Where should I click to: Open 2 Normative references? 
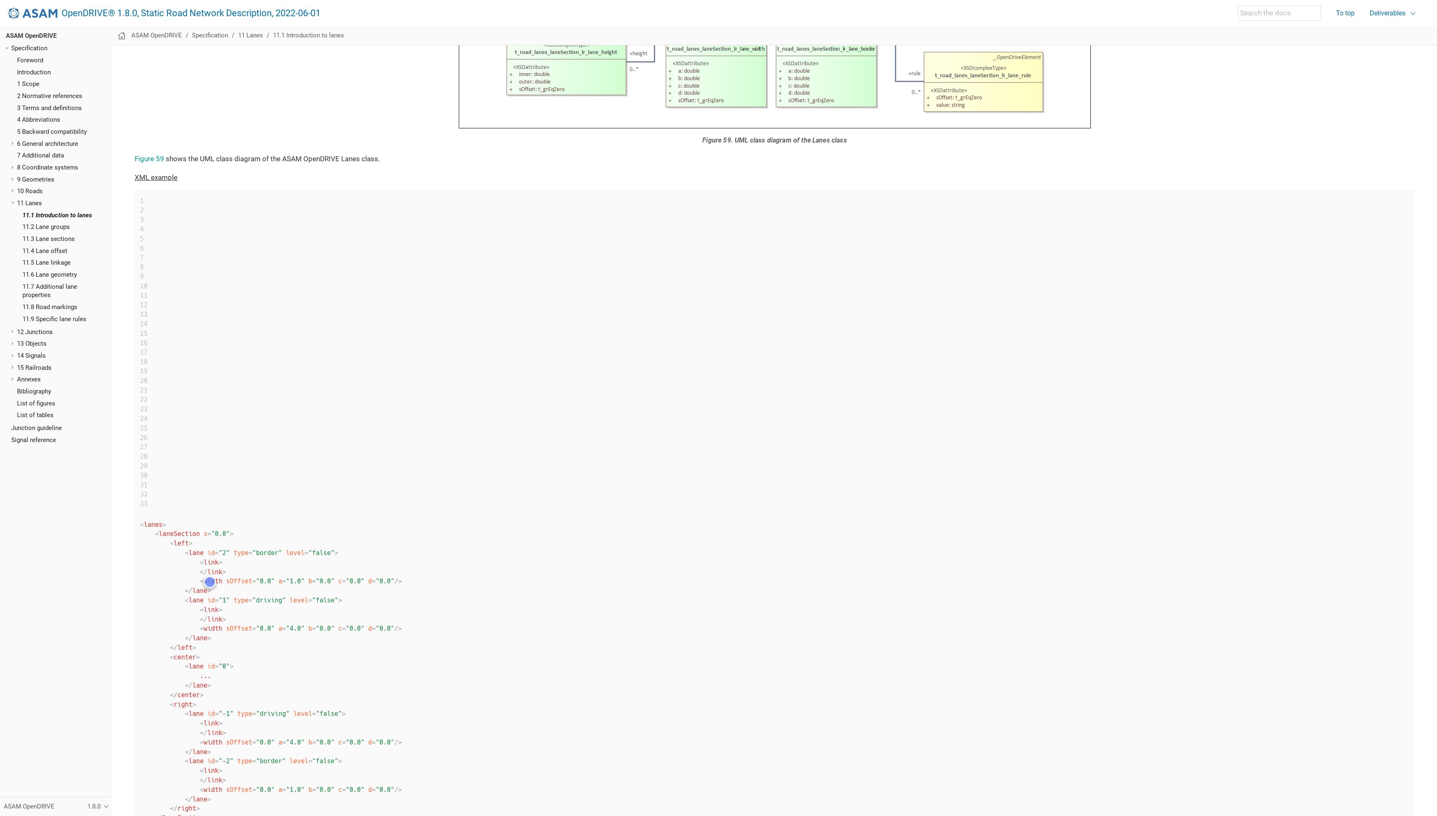pyautogui.click(x=49, y=96)
